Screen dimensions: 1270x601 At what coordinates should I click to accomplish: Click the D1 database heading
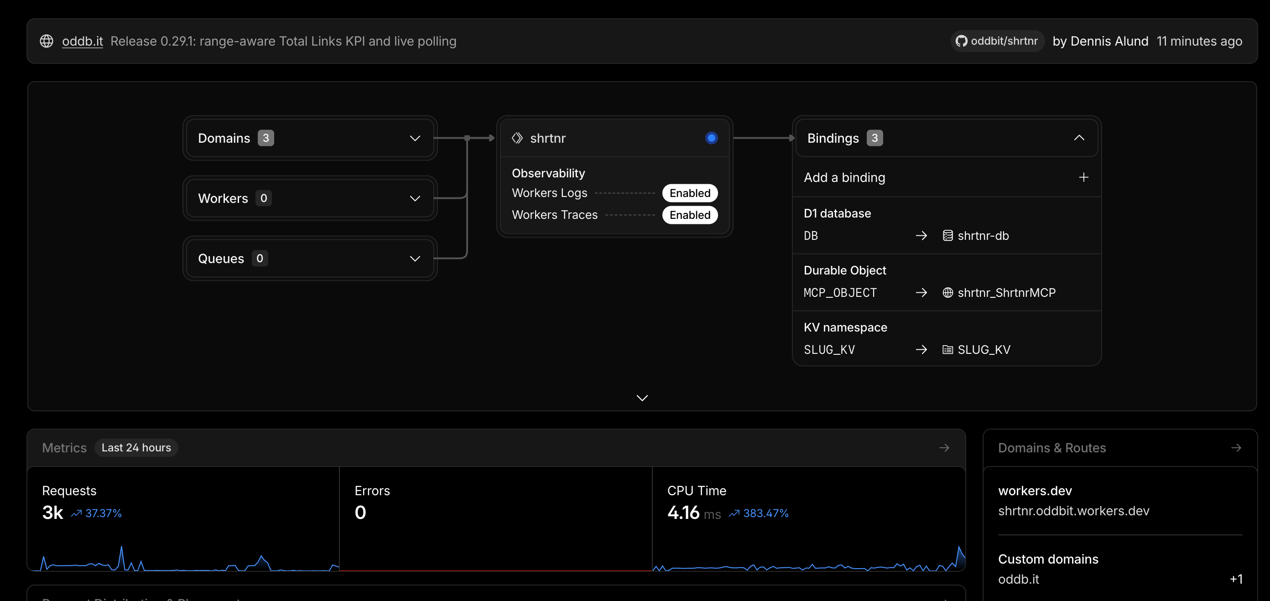(x=837, y=213)
